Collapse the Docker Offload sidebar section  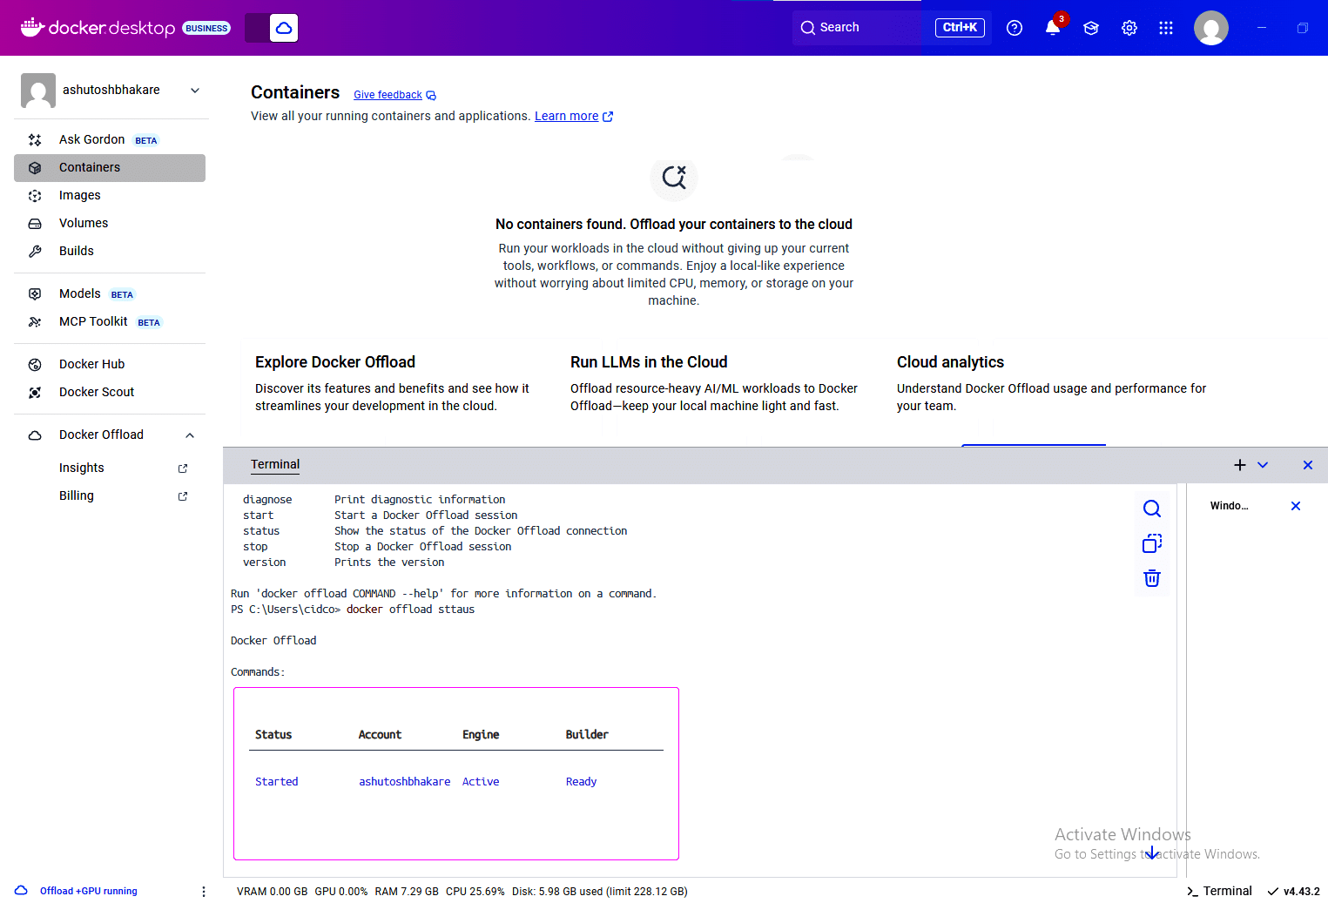point(190,435)
